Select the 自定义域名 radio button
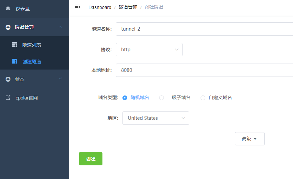The width and height of the screenshot is (293, 179). (203, 97)
